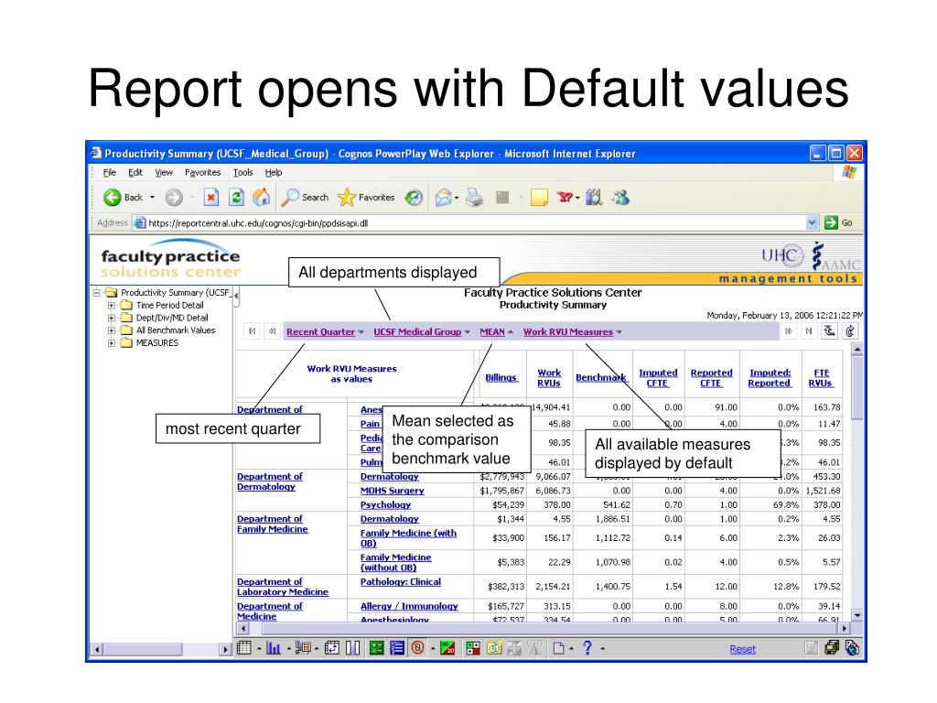The width and height of the screenshot is (937, 703).
Task: Click the calculation icon in bottom toolbar
Action: (x=376, y=648)
